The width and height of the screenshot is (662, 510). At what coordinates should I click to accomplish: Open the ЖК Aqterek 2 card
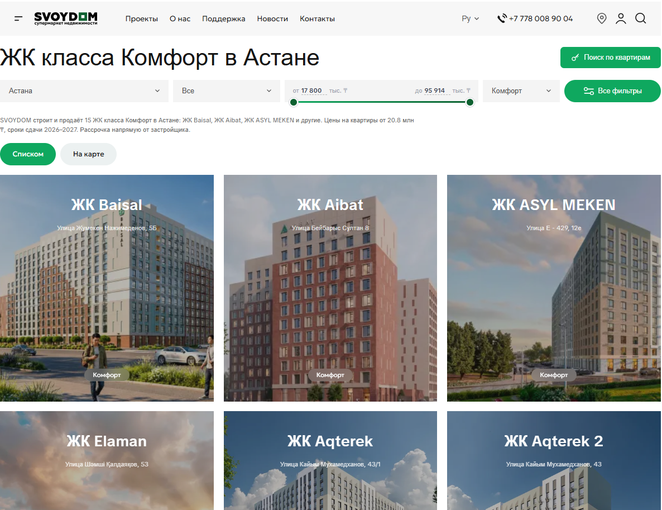pos(554,460)
